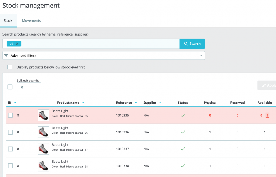This screenshot has height=177, width=276.
Task: Expand the Advanced filters panel
Action: (104, 55)
